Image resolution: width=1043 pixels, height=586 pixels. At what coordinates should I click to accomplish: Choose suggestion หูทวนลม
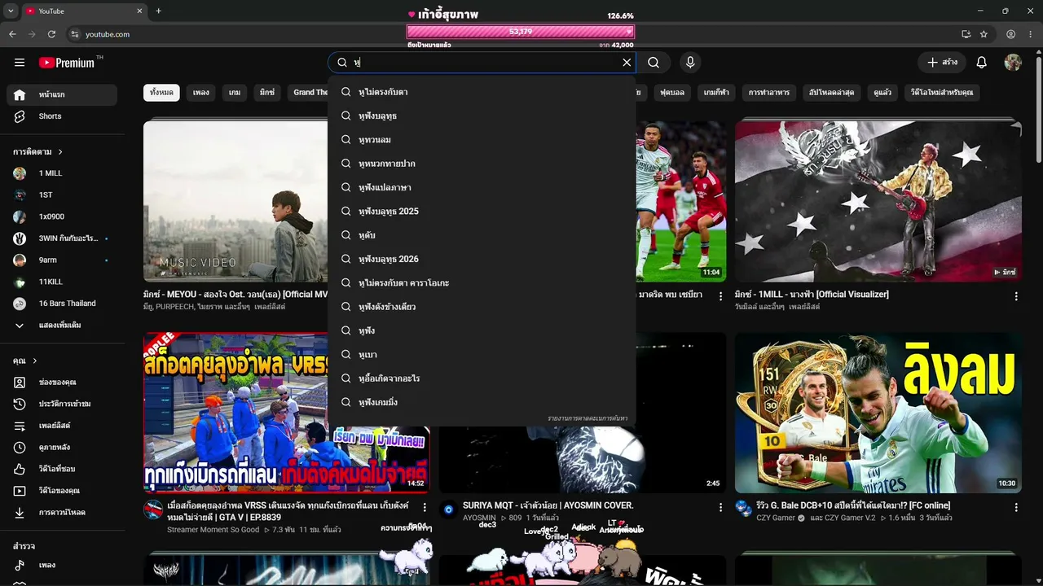[x=482, y=140]
